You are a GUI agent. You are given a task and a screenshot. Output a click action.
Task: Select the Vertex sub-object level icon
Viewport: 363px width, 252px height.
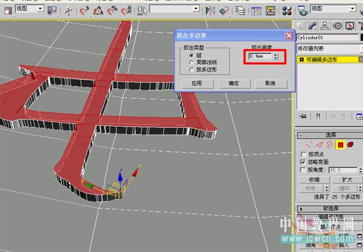pos(309,145)
